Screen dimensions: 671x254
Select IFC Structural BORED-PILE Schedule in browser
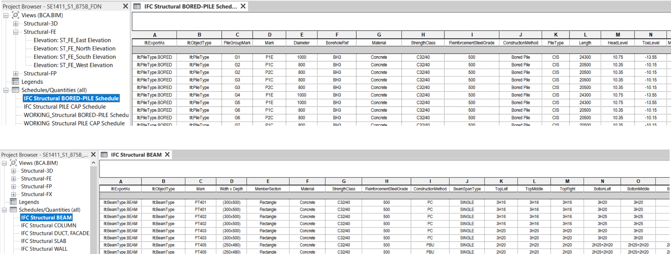pyautogui.click(x=71, y=98)
